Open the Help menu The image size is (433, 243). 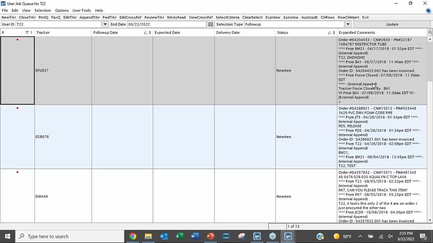99,10
